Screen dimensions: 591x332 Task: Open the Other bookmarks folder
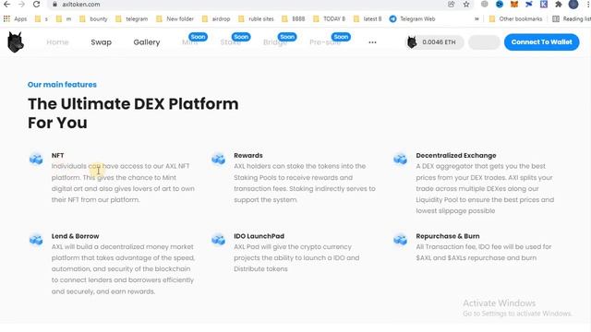[515, 18]
